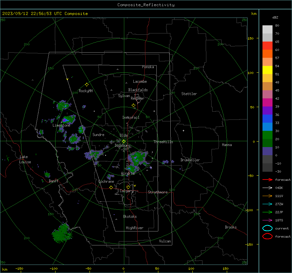Click the ThreeHills city label

(163, 142)
